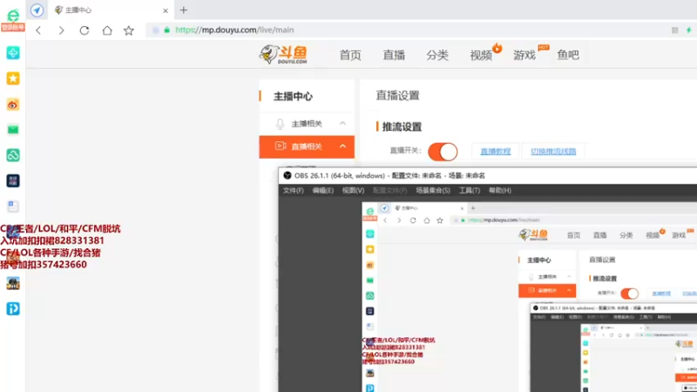Select the orange 直播相关 menu item

[x=307, y=146]
